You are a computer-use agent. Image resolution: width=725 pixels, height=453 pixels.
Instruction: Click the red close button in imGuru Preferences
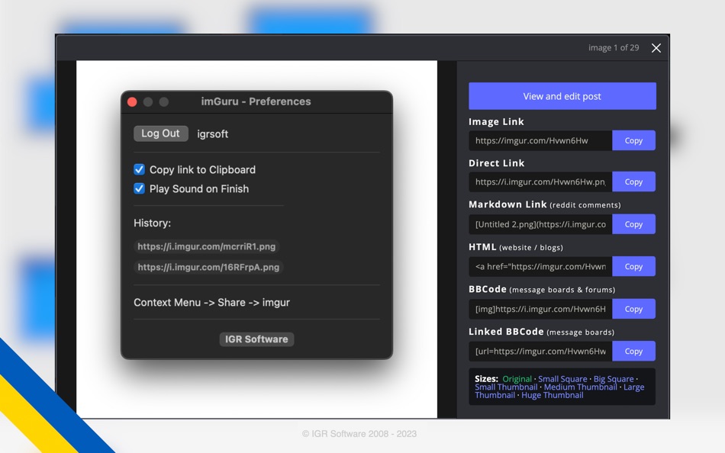pos(132,101)
